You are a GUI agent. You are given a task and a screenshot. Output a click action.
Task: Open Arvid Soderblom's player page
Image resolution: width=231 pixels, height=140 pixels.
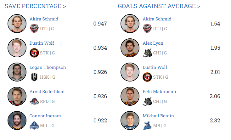[47, 92]
